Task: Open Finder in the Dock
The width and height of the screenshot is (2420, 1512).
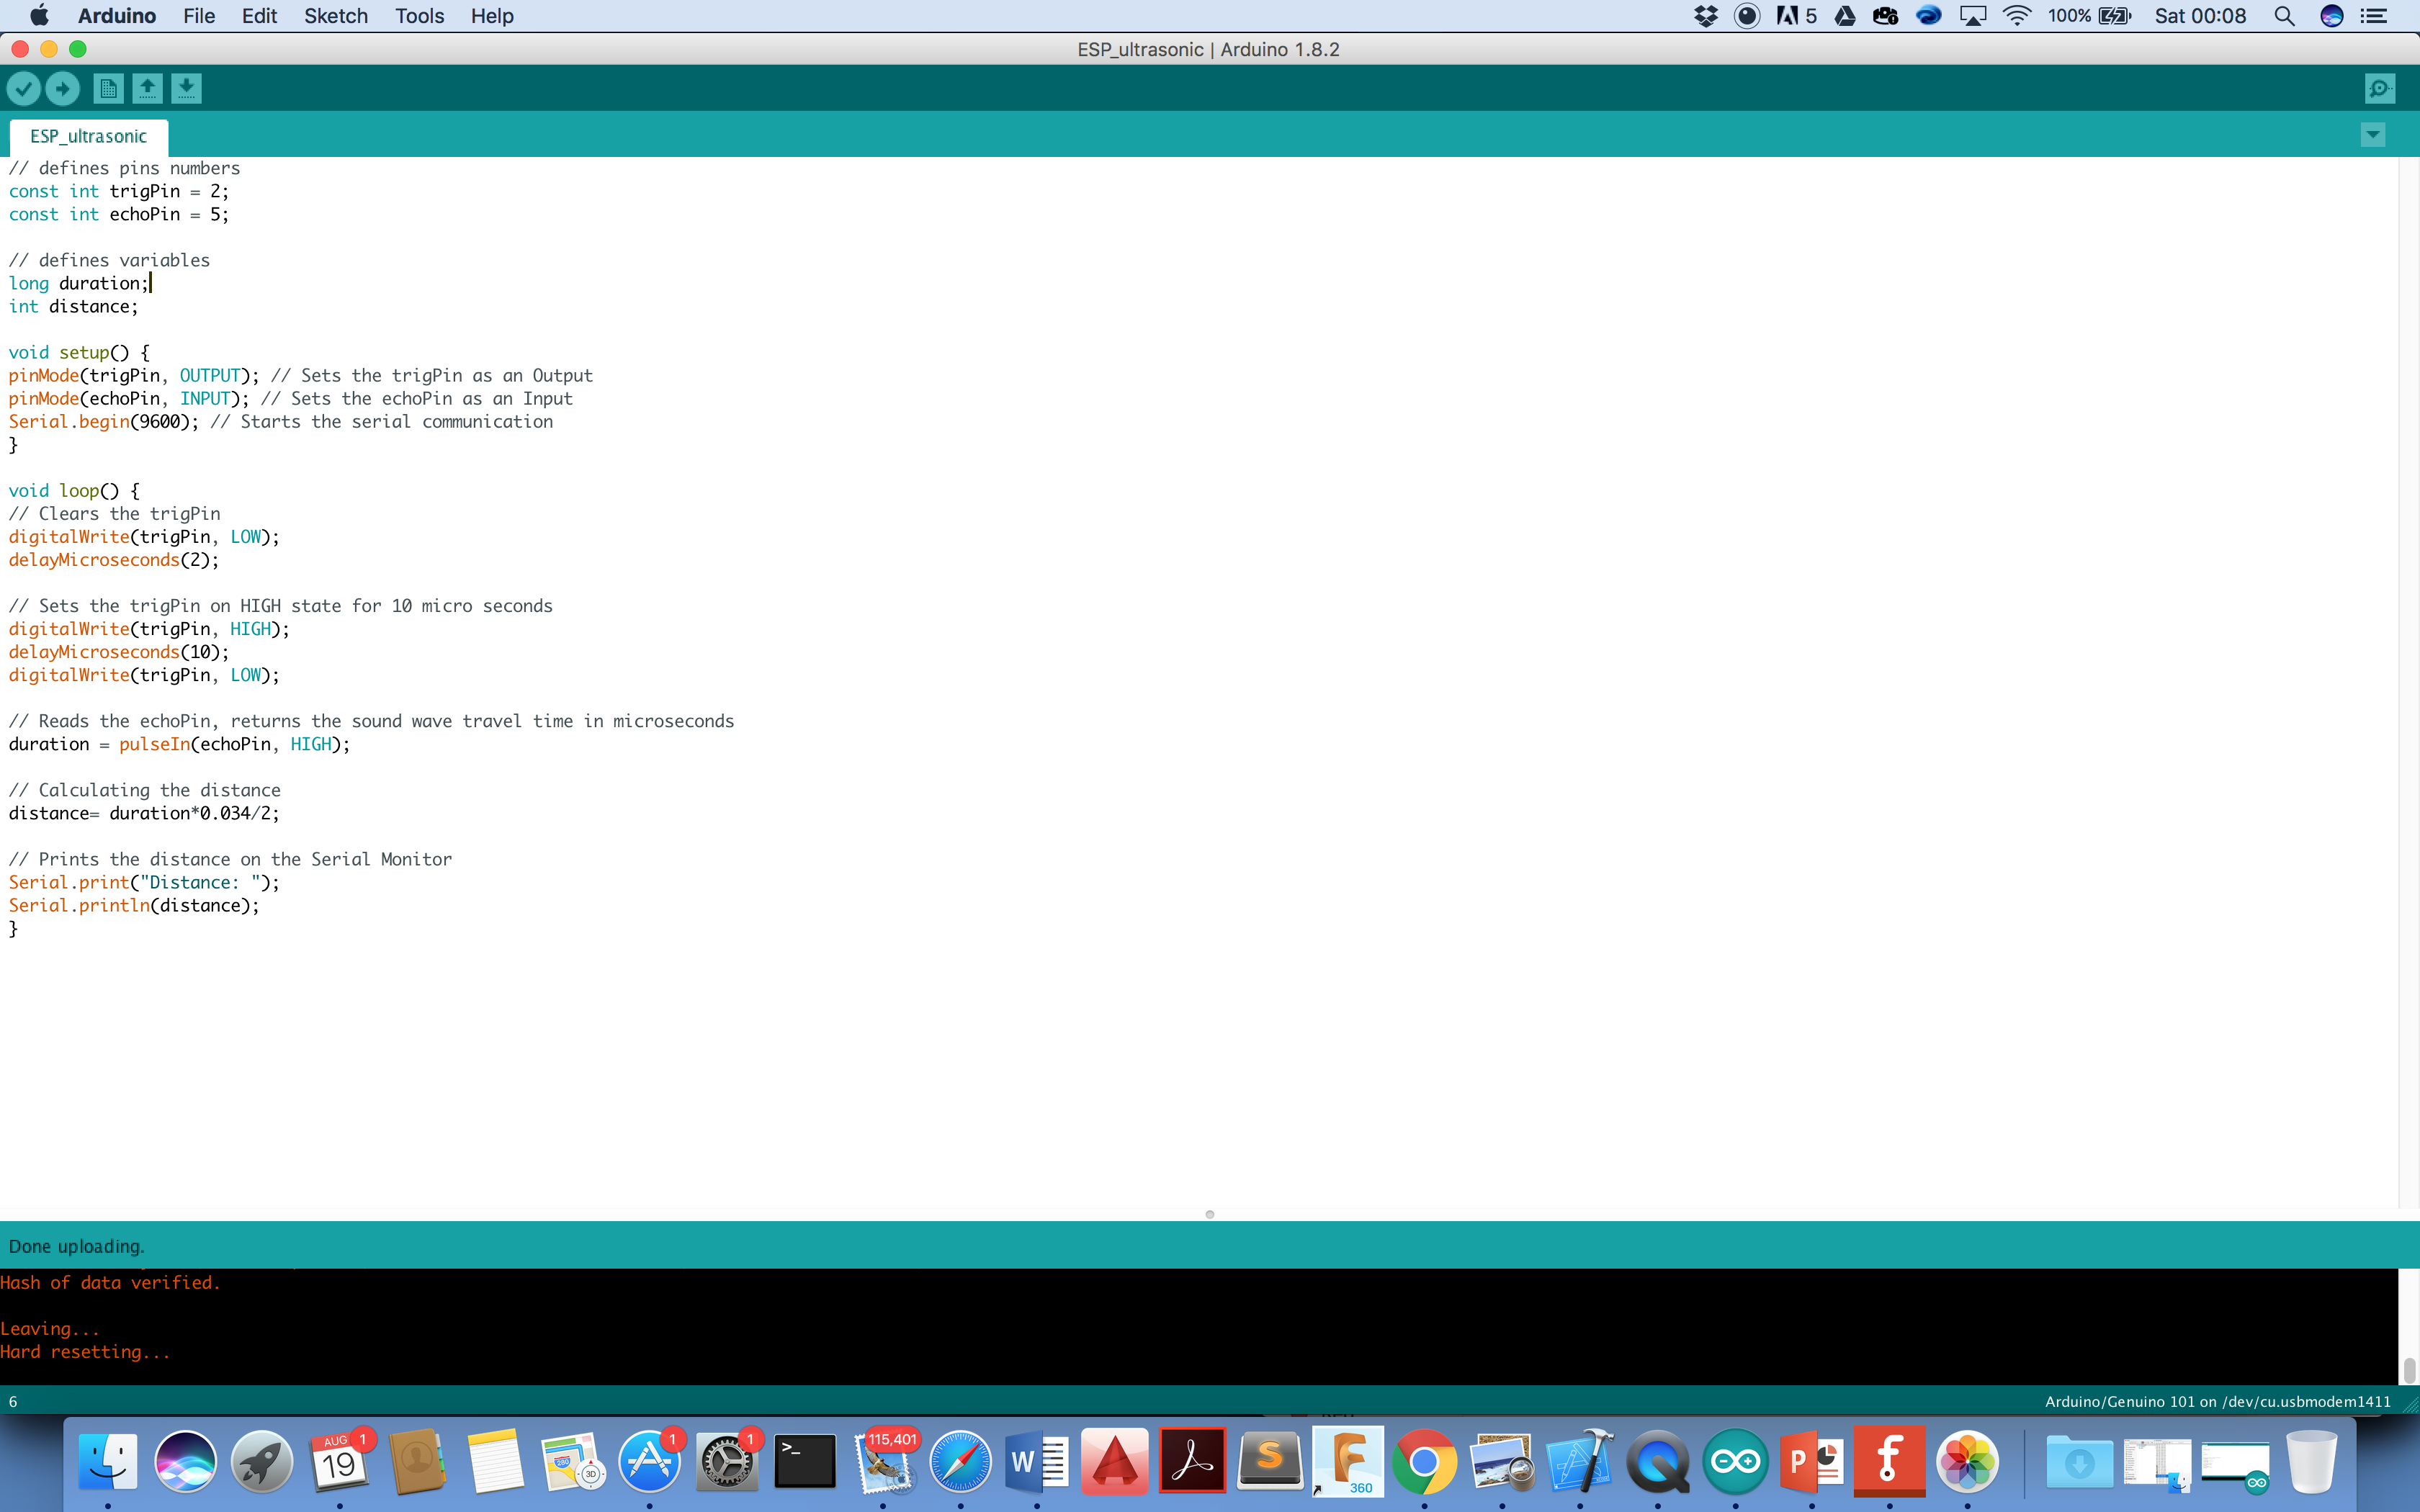Action: click(108, 1462)
